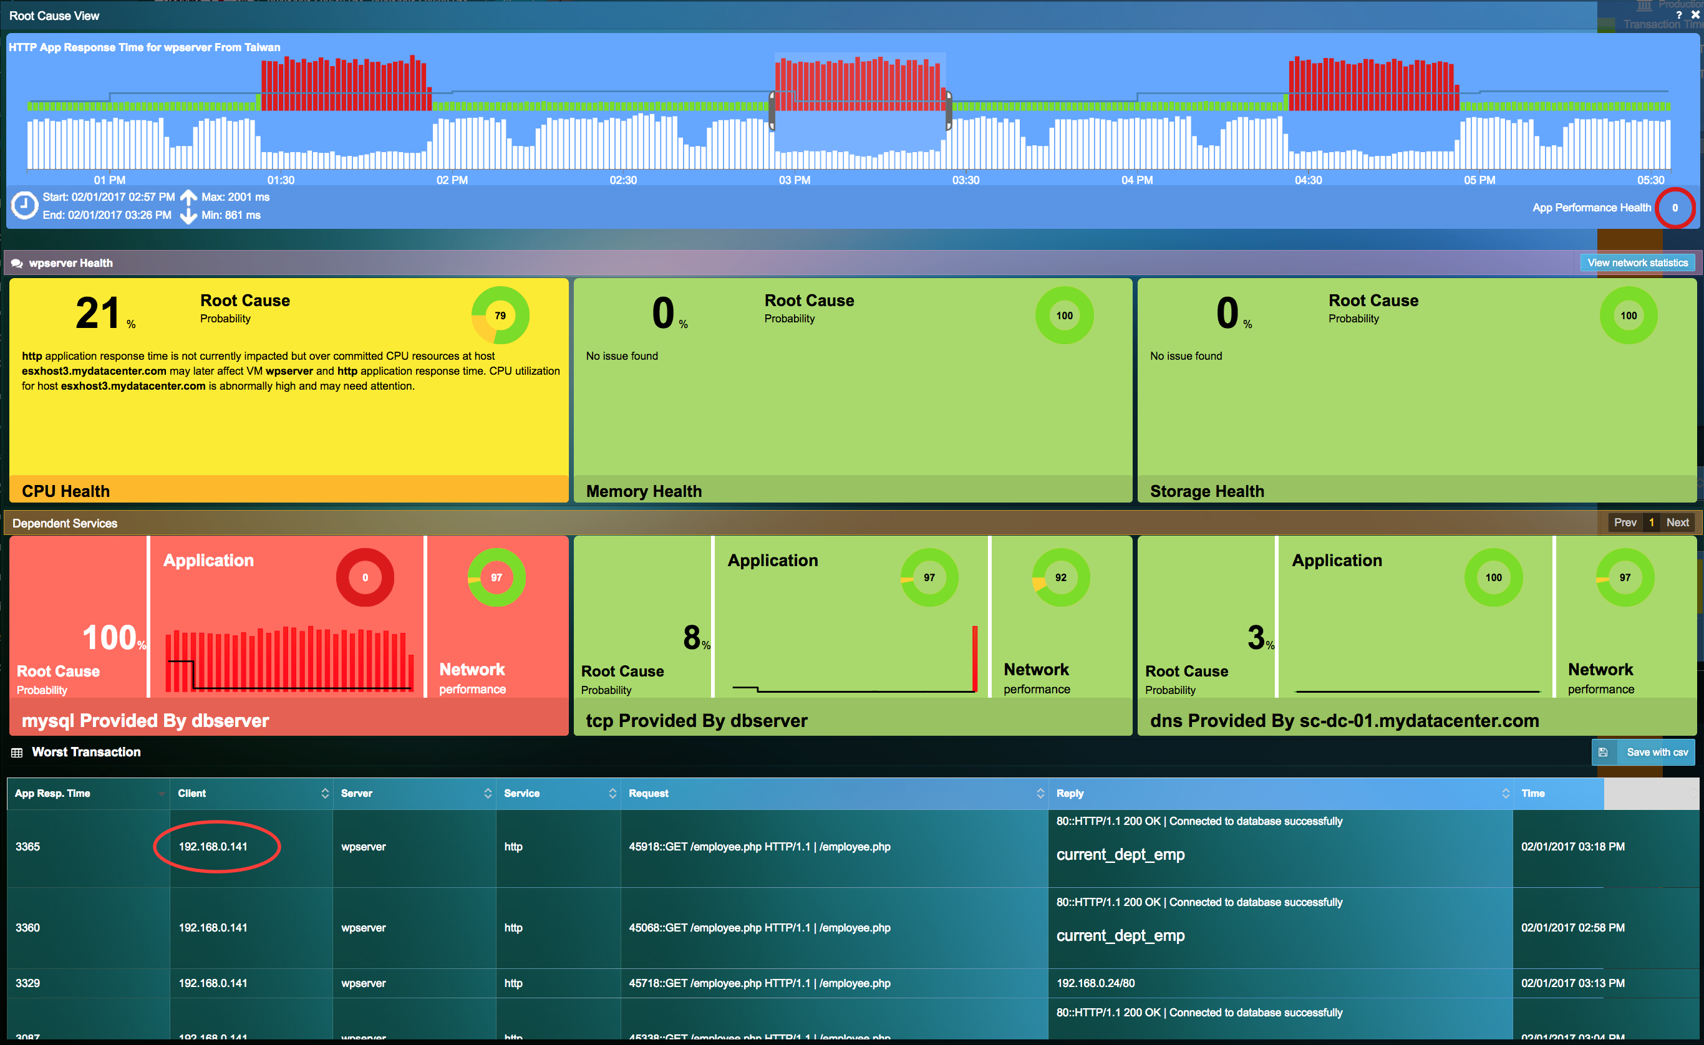Click wpserver in the 3360 row

coord(363,928)
